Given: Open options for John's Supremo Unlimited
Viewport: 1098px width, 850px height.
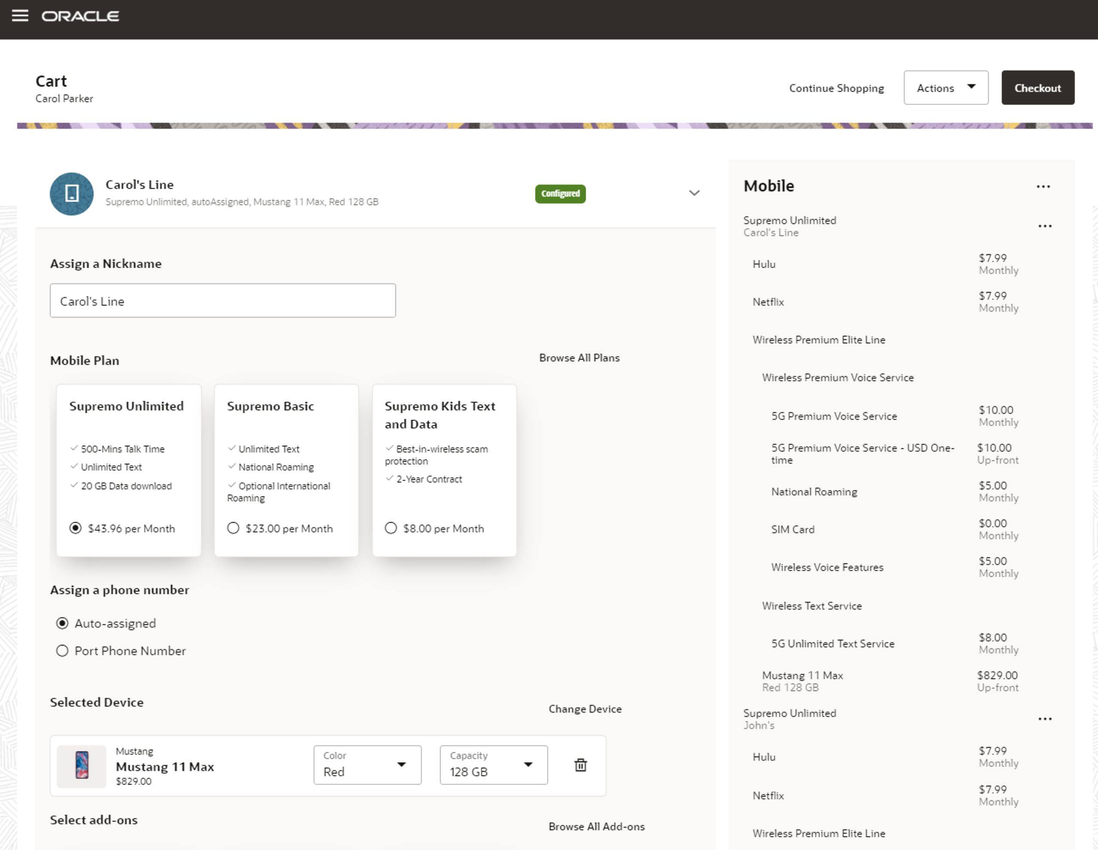Looking at the screenshot, I should click(x=1045, y=719).
